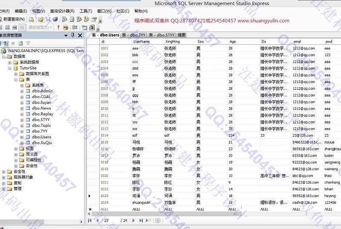Expand the Security (安全性) root folder

[3, 172]
